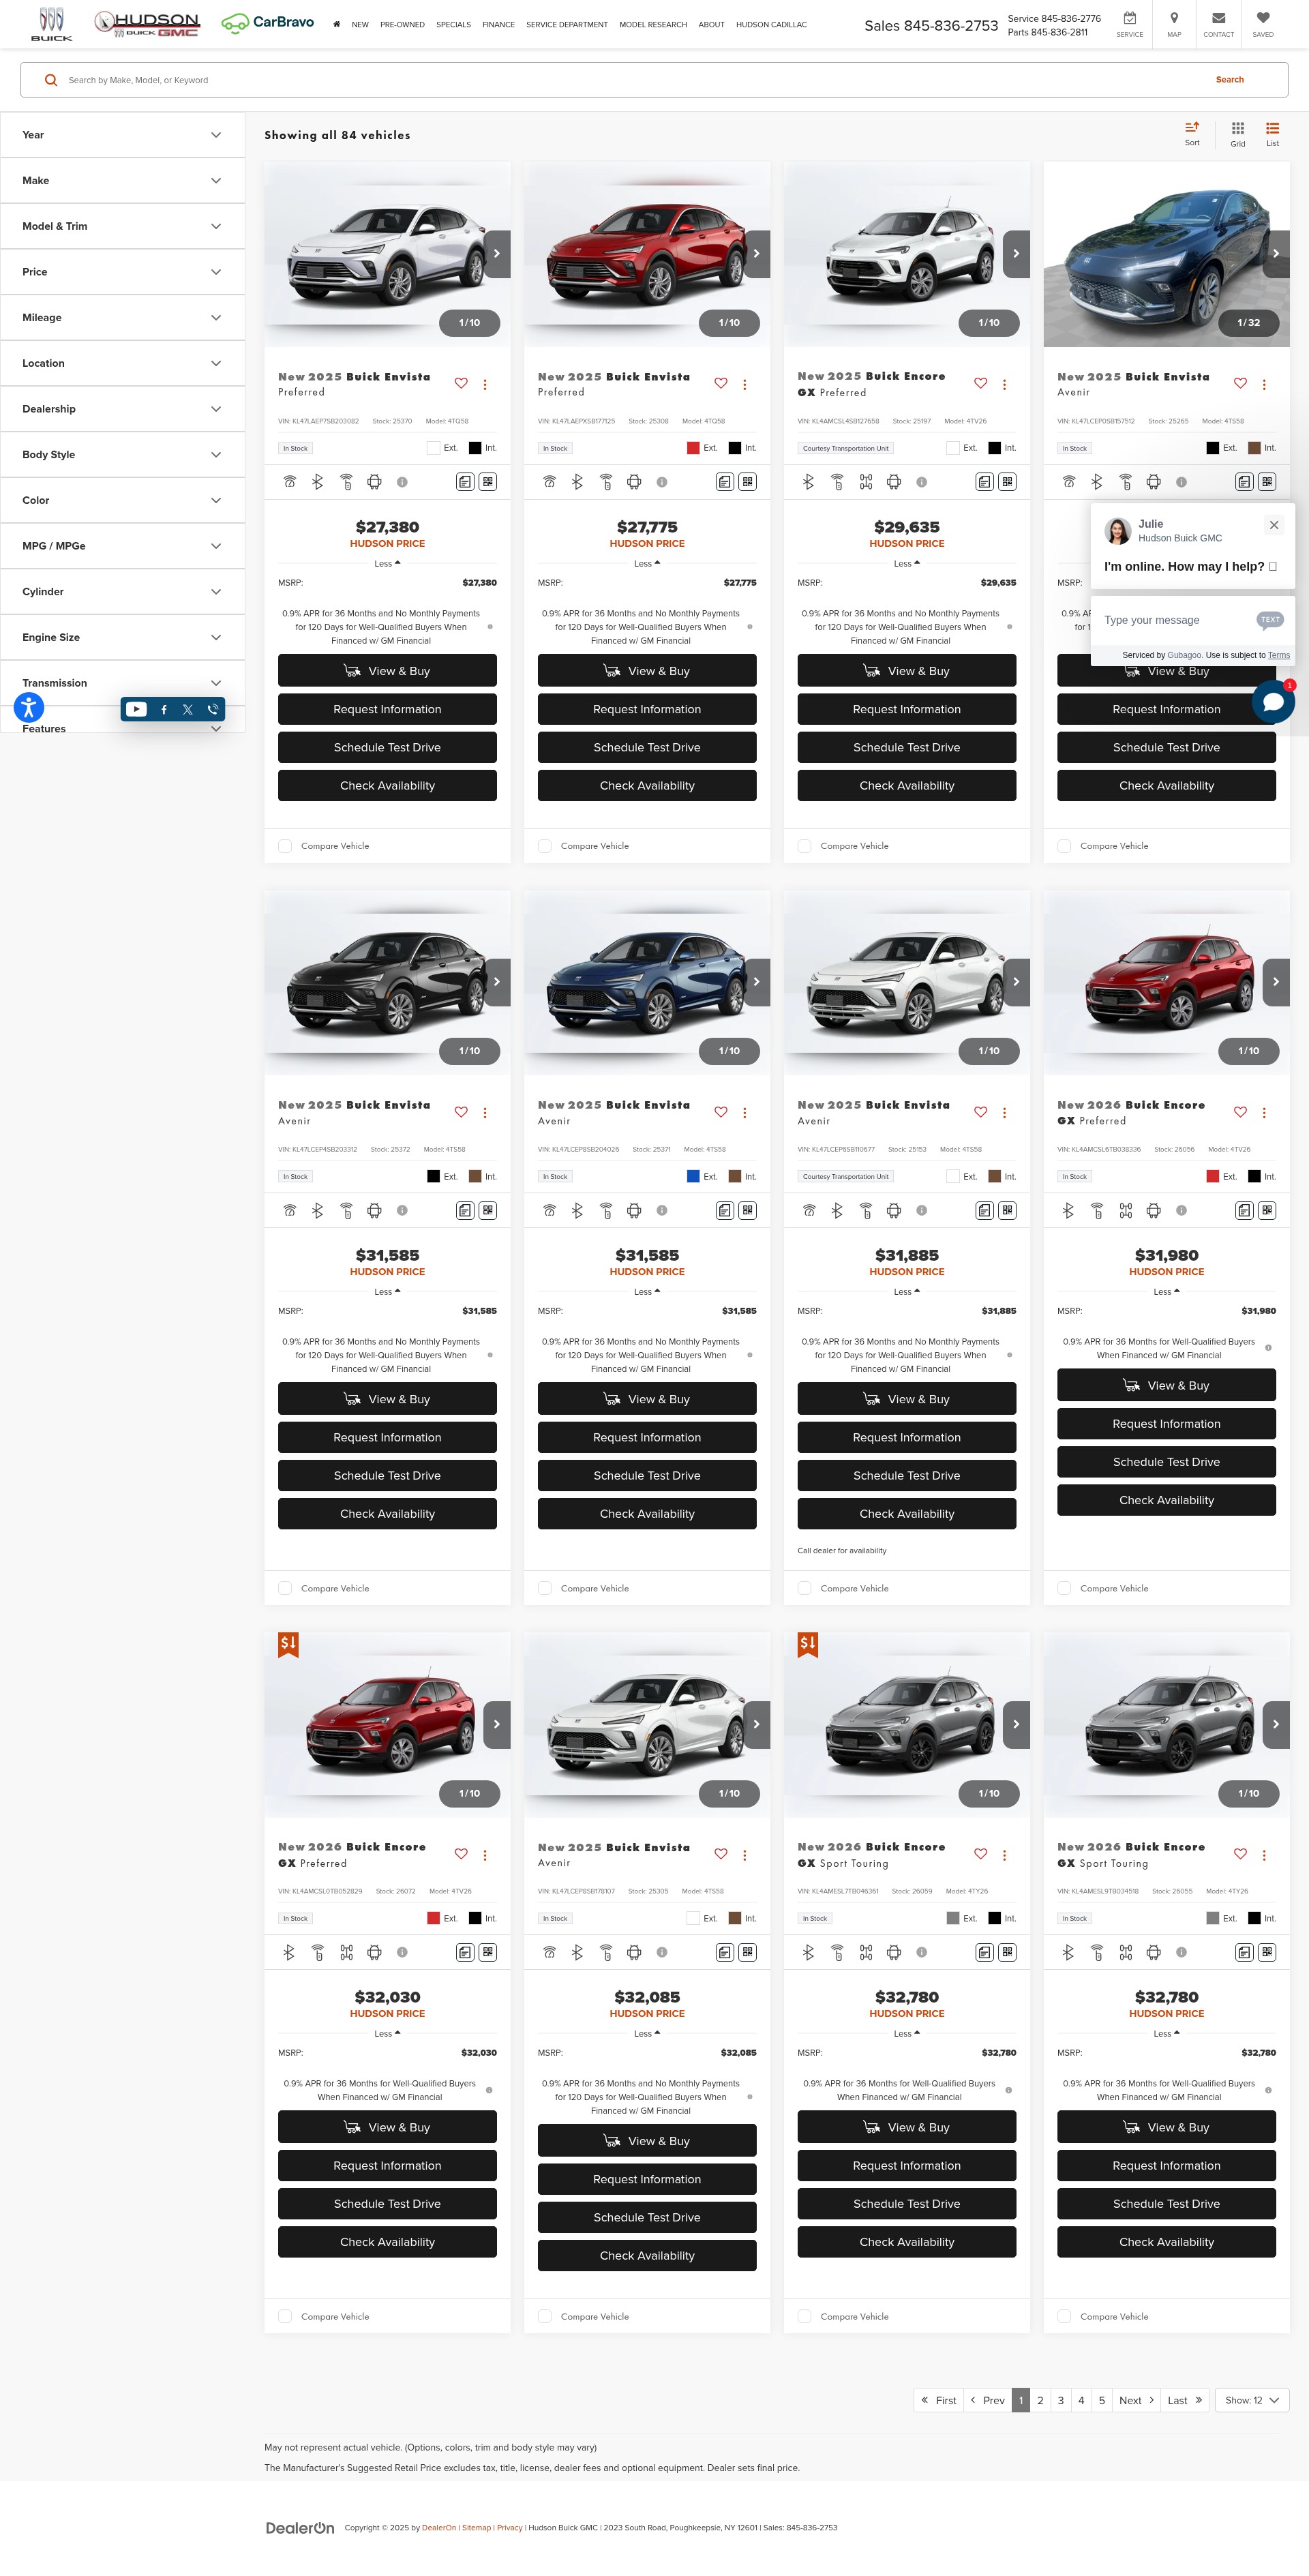Open Saved vehicles heart icon in header
This screenshot has width=1309, height=2576.
(x=1263, y=23)
